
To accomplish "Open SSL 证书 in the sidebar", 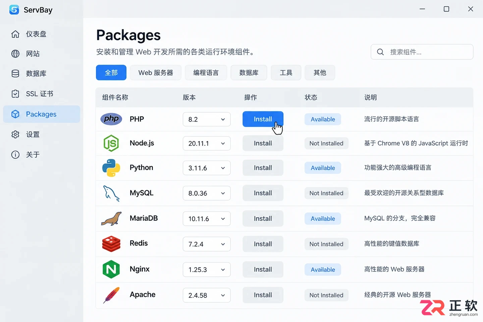I will coord(42,94).
